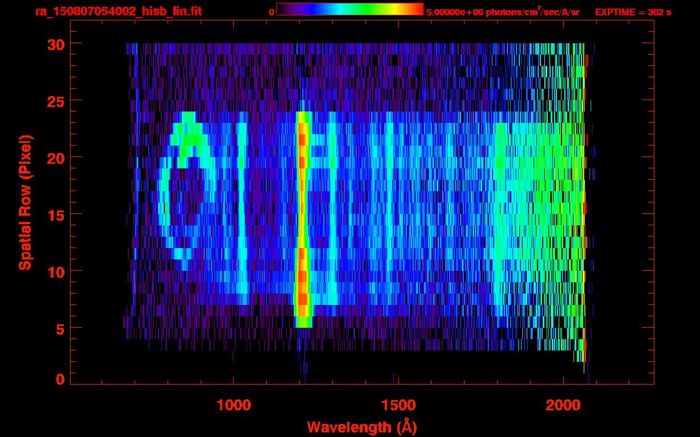Click the color bar minimum value 0
Viewport: 700px width, 437px height.
pos(271,11)
